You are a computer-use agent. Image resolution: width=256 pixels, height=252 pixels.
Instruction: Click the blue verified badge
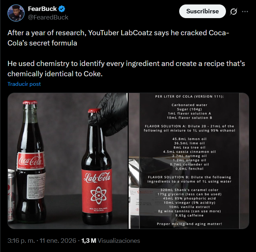click(x=62, y=9)
